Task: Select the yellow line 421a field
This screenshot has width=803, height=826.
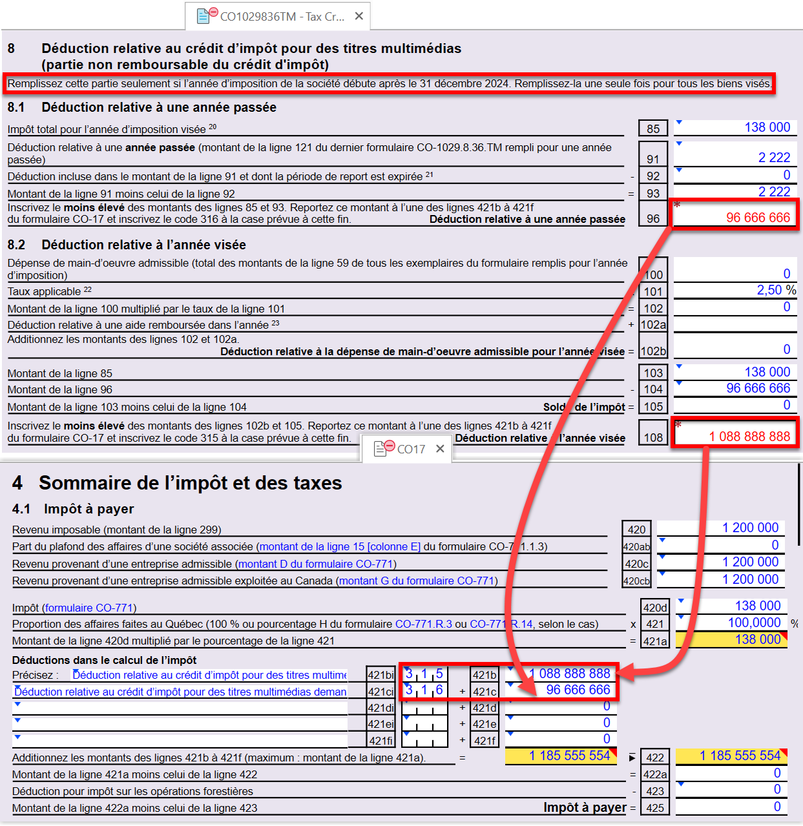Action: 731,639
